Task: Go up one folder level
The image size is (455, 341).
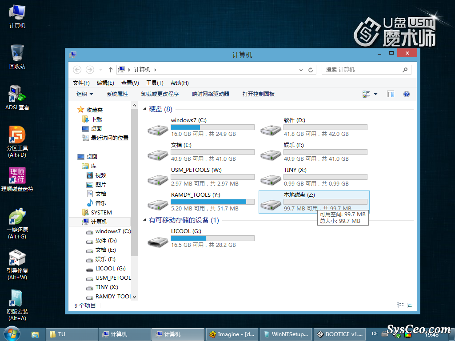Action: coord(110,70)
